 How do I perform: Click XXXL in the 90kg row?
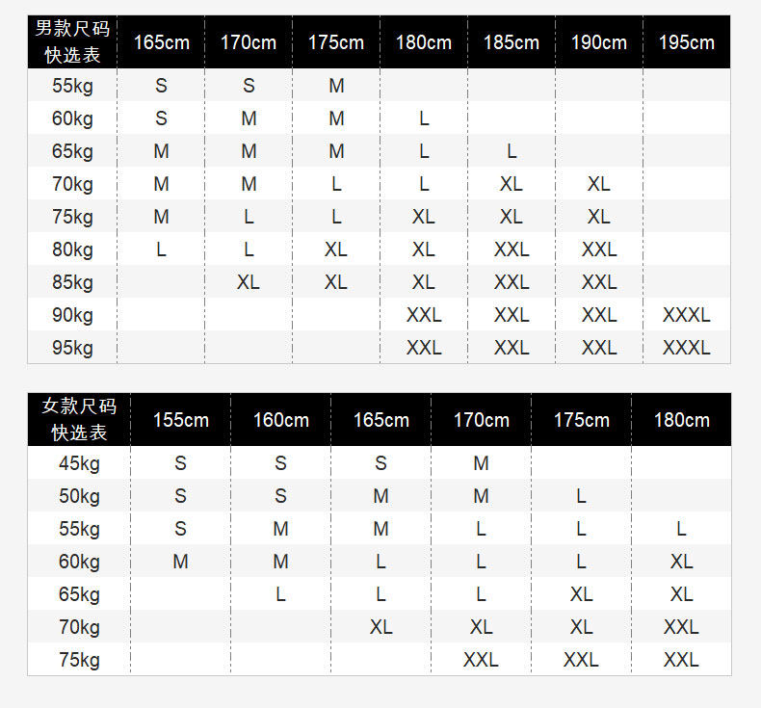(x=686, y=315)
